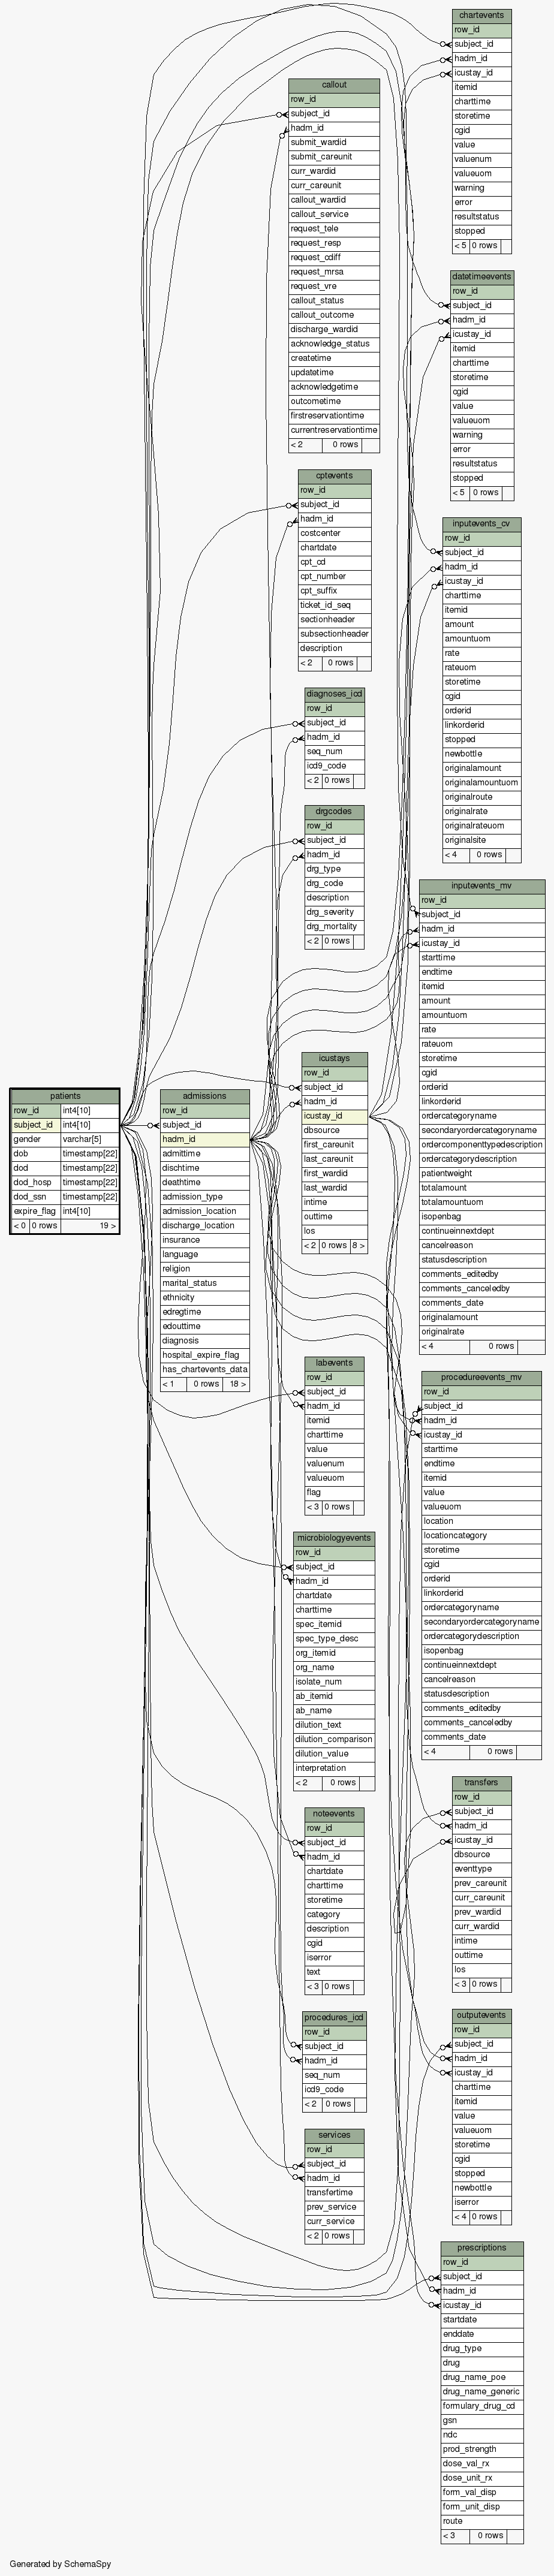Click subject_id column in patients table
Screen dimensions: 554x2576
[x=35, y=1125]
